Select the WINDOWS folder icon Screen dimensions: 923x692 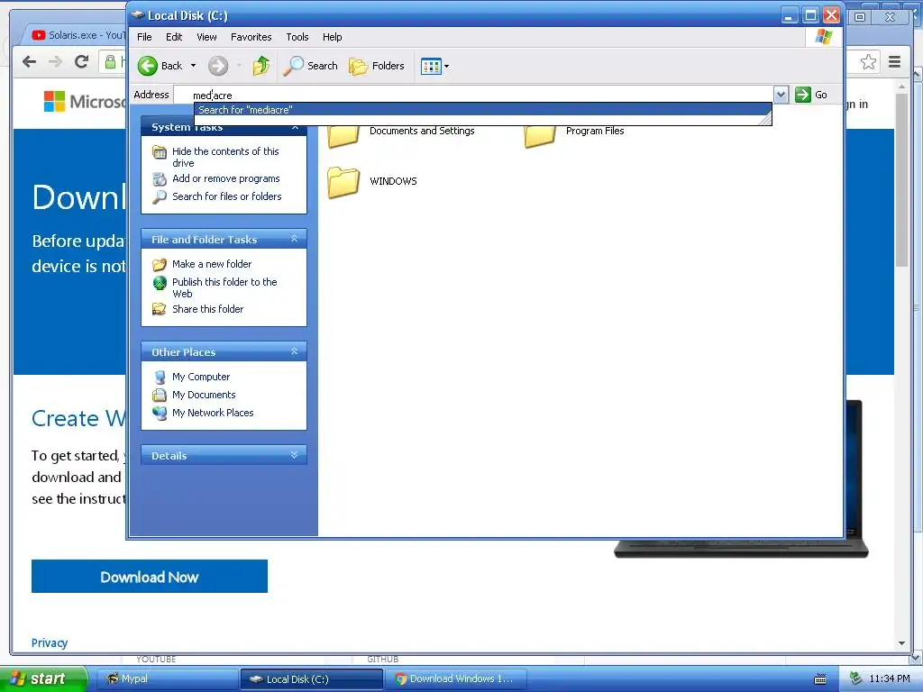pyautogui.click(x=343, y=182)
